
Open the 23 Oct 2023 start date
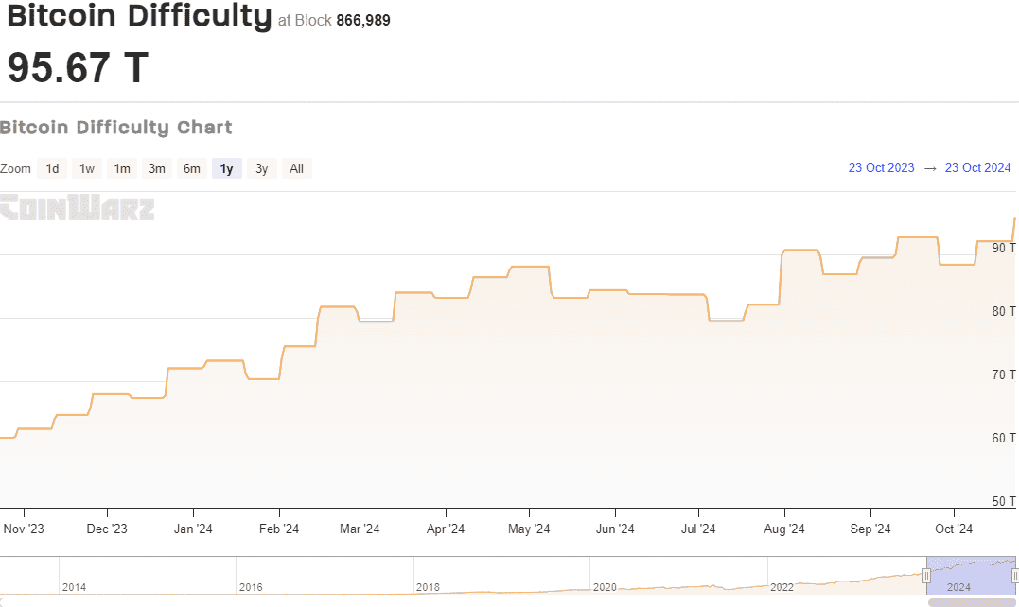[x=881, y=167]
